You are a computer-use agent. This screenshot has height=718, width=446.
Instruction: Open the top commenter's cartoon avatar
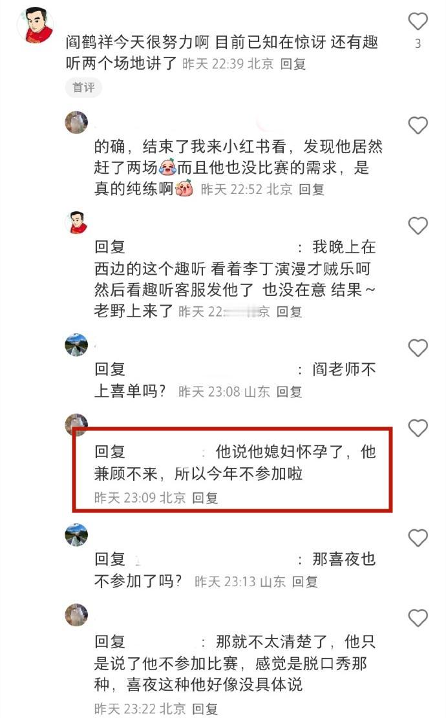tap(36, 25)
